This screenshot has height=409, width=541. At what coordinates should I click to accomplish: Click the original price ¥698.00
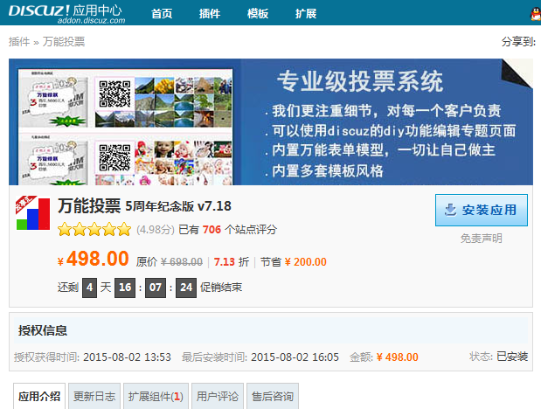182,262
